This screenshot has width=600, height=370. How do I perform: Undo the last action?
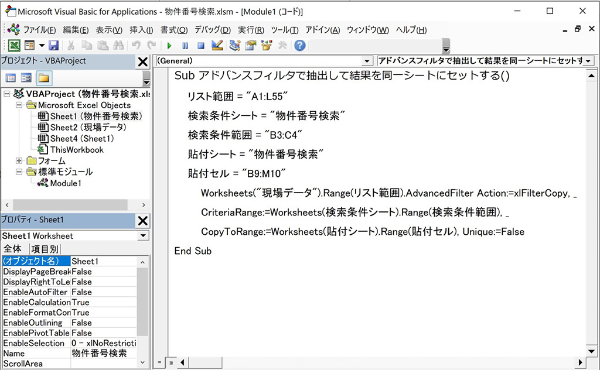pyautogui.click(x=136, y=46)
